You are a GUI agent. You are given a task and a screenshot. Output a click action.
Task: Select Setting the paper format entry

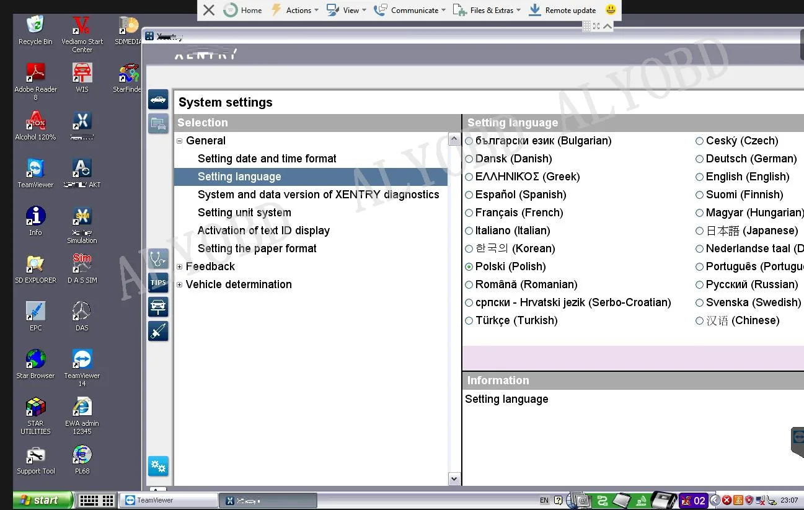click(x=257, y=248)
